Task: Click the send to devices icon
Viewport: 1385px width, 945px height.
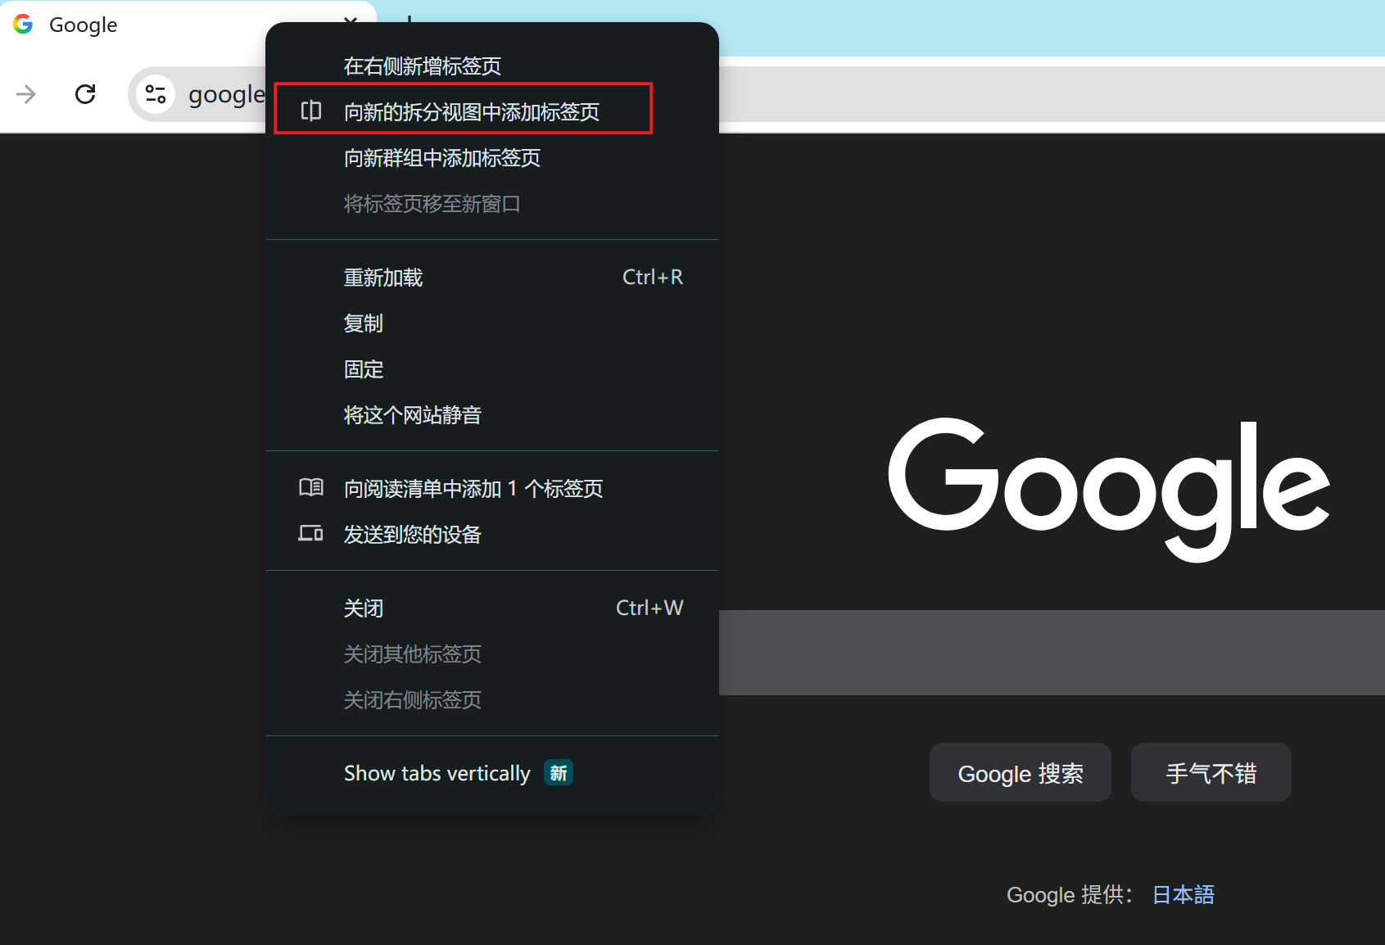Action: 311,534
